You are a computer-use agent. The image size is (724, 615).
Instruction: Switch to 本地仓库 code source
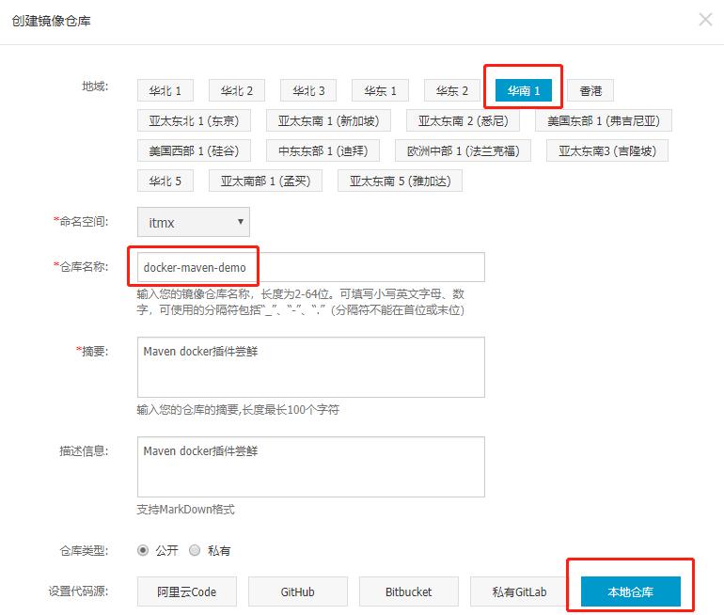(629, 592)
